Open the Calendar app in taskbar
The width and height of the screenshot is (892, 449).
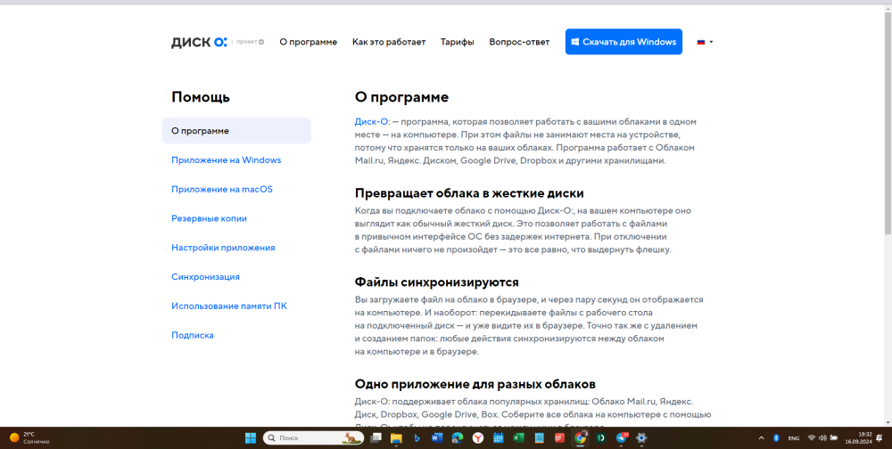pyautogui.click(x=499, y=438)
